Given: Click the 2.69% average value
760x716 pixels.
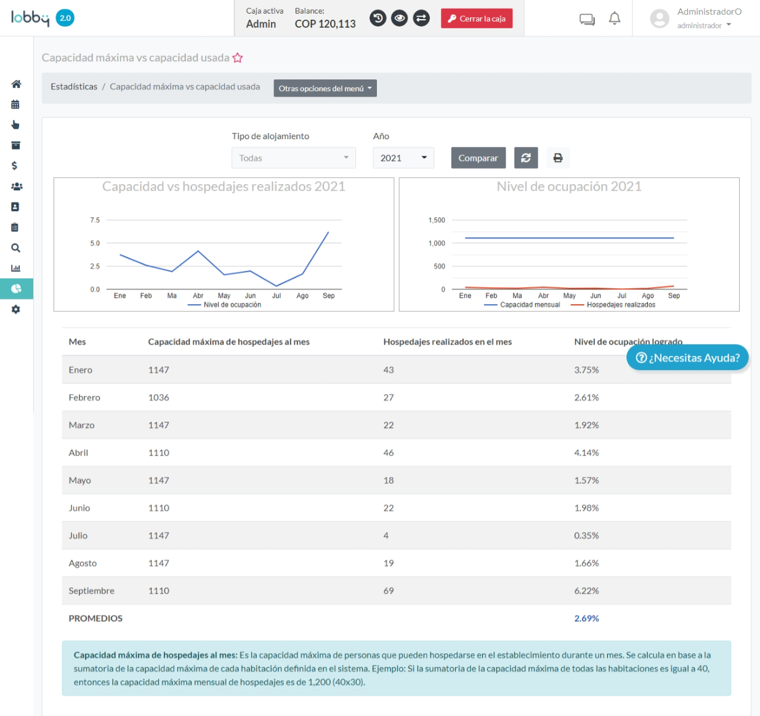Looking at the screenshot, I should 586,618.
